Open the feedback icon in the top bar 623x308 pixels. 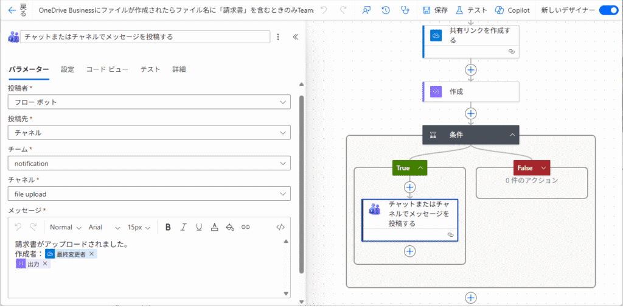pyautogui.click(x=367, y=10)
